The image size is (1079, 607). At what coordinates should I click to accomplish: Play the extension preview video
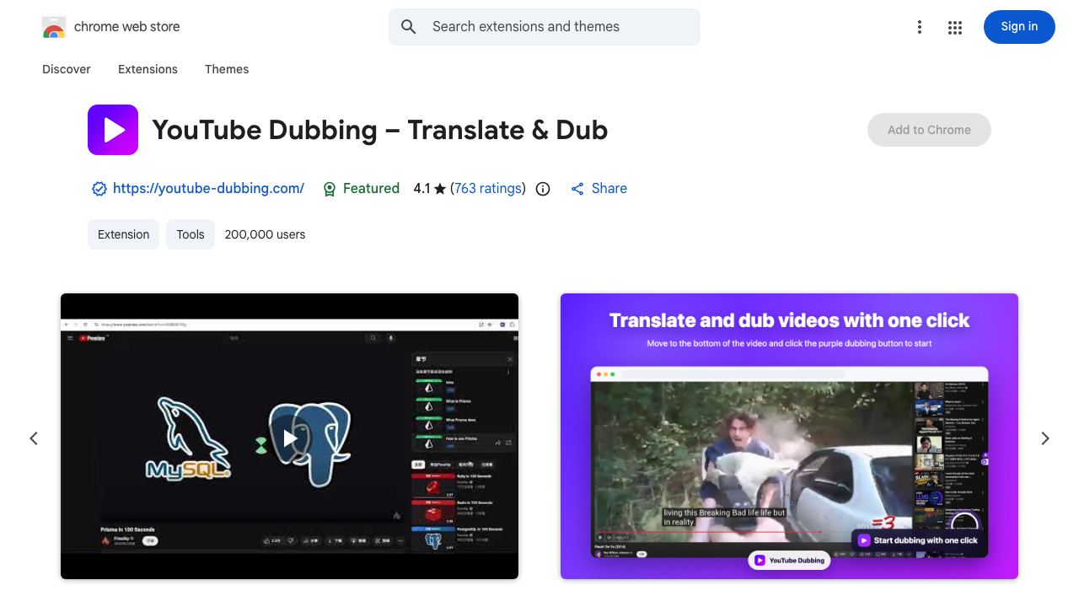point(290,438)
